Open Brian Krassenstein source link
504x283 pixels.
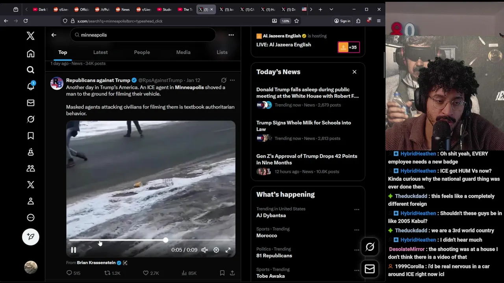[96, 263]
